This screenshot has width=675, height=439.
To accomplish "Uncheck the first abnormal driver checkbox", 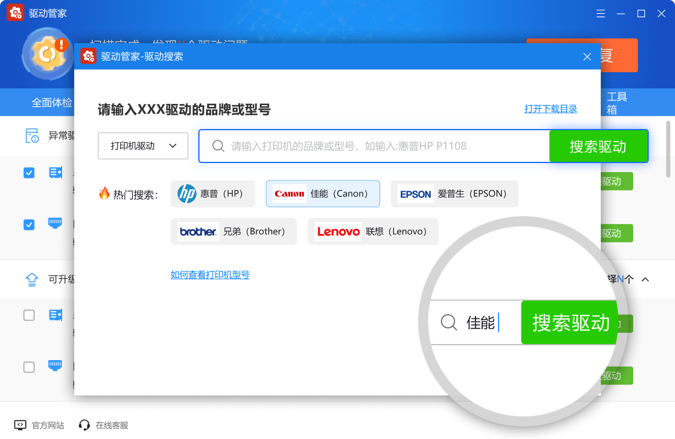I will click(x=29, y=173).
